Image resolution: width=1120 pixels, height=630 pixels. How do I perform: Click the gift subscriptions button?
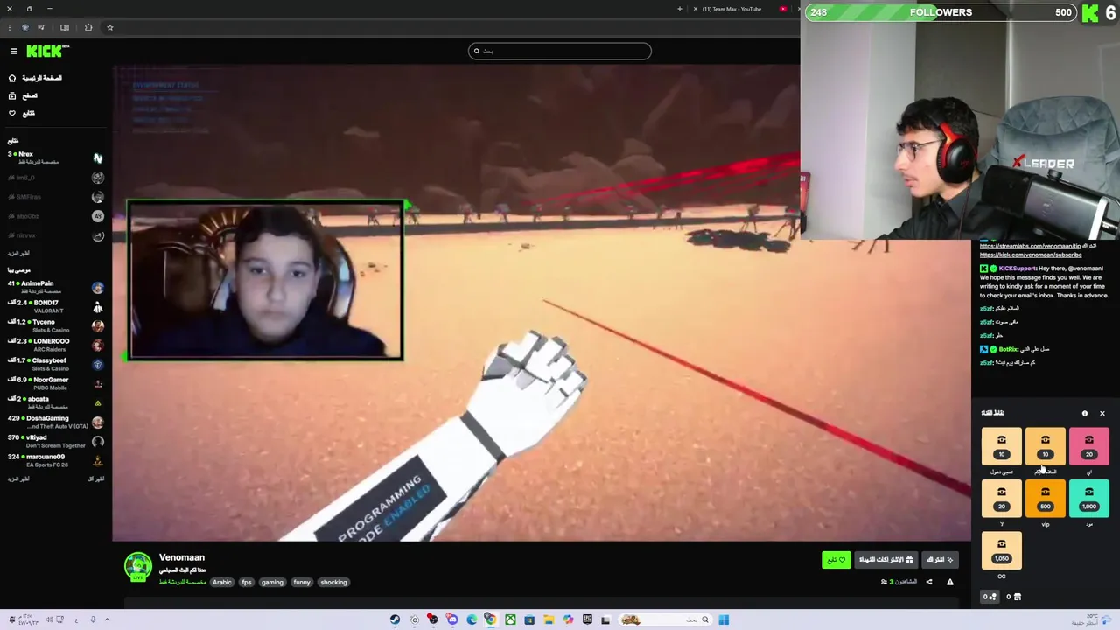885,560
